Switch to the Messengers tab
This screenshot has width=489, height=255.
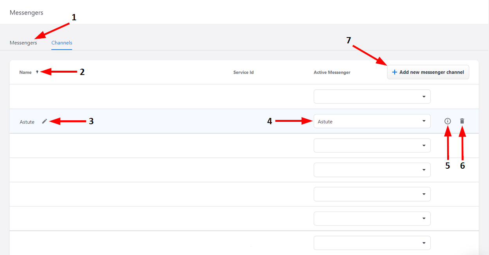click(x=23, y=43)
